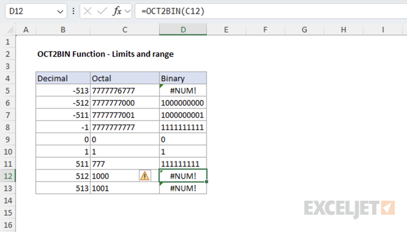Screen dimensions: 407x232
Task: Click the Enter checkmark icon in formula bar
Action: coord(102,11)
